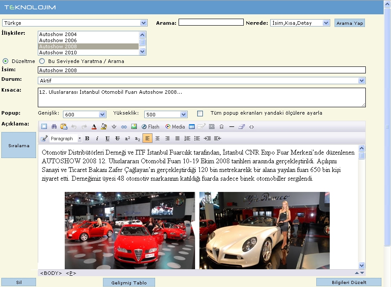Image resolution: width=391 pixels, height=287 pixels.
Task: Select the Düzeltme radio button
Action: coord(5,61)
